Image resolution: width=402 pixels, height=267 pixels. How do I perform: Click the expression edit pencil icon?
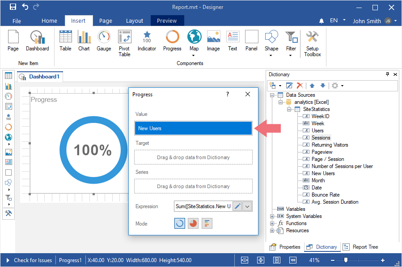point(237,206)
